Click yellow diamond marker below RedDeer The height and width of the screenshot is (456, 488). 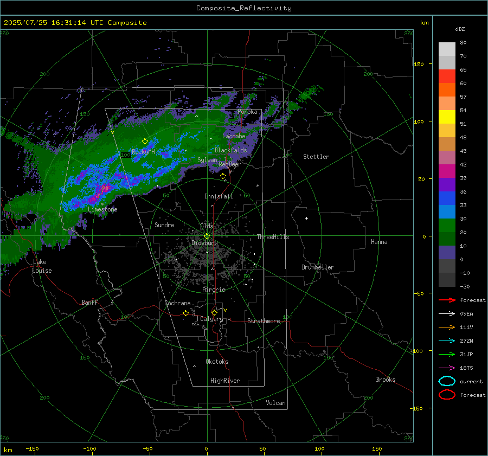point(223,176)
